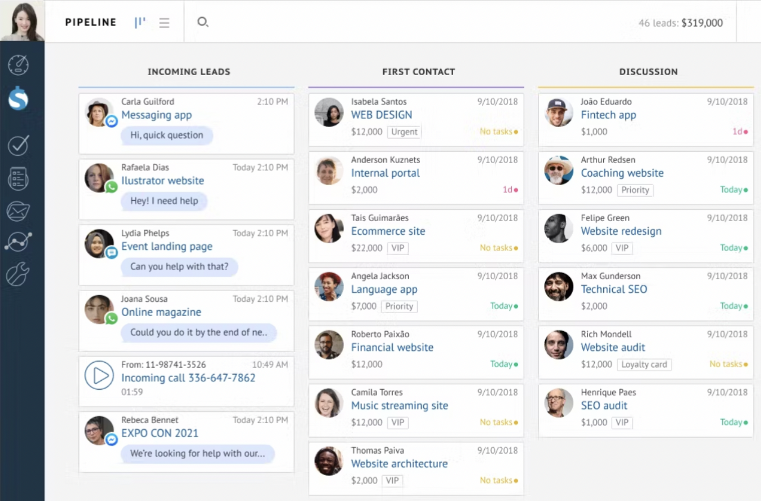Switch to pipeline column view
The width and height of the screenshot is (761, 501).
(x=140, y=23)
